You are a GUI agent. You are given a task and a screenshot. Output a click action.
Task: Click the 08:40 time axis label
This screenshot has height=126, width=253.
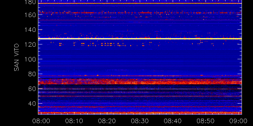point(173,121)
